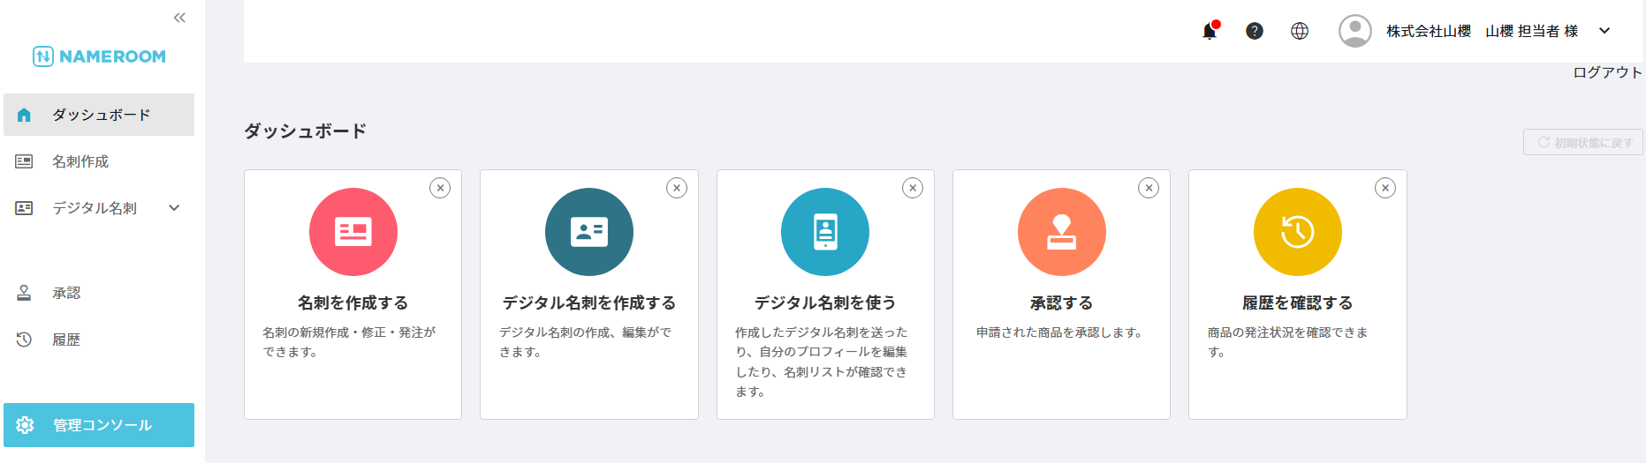This screenshot has width=1646, height=463.
Task: Click the デジタル名刺を作成する card icon
Action: [x=589, y=232]
